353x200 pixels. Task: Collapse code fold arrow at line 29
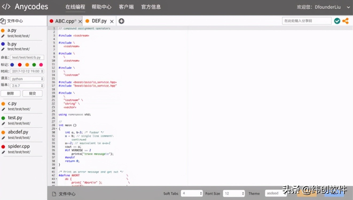point(56,129)
